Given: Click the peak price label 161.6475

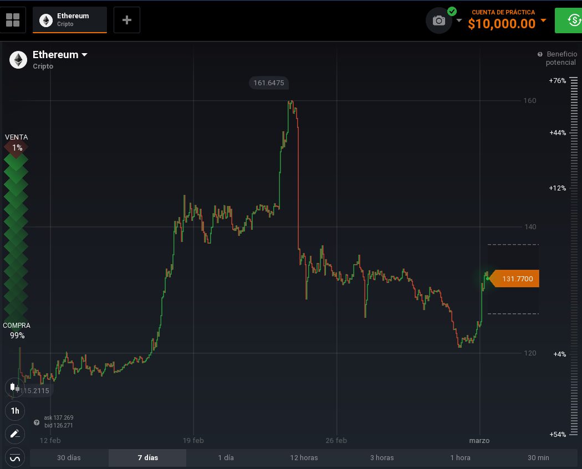Looking at the screenshot, I should click(269, 83).
